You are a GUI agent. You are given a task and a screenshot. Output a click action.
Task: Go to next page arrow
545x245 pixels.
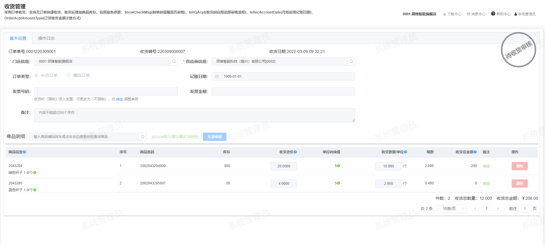(x=498, y=209)
